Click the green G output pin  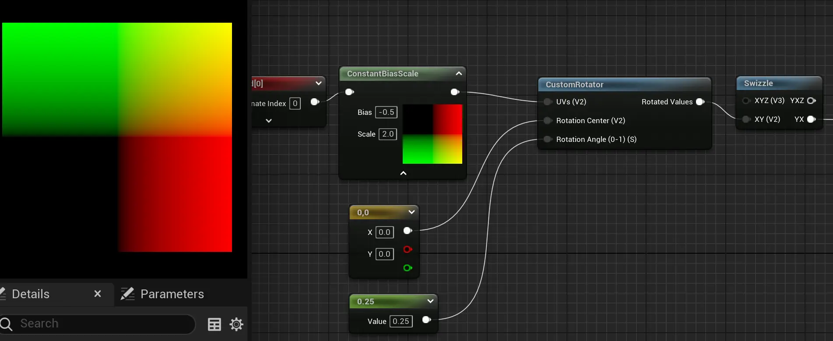pos(408,268)
